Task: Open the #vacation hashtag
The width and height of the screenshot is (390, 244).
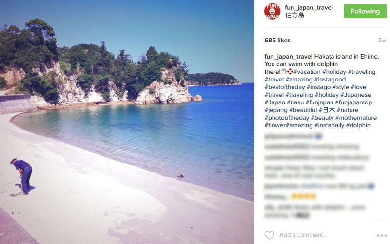Action: [x=307, y=72]
